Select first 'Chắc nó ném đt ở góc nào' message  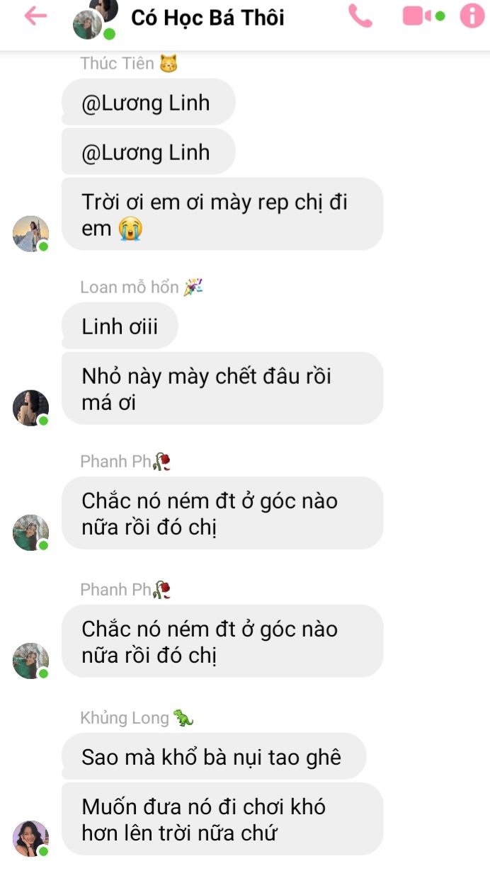(222, 513)
